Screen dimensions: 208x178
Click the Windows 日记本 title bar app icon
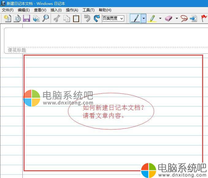click(x=3, y=3)
